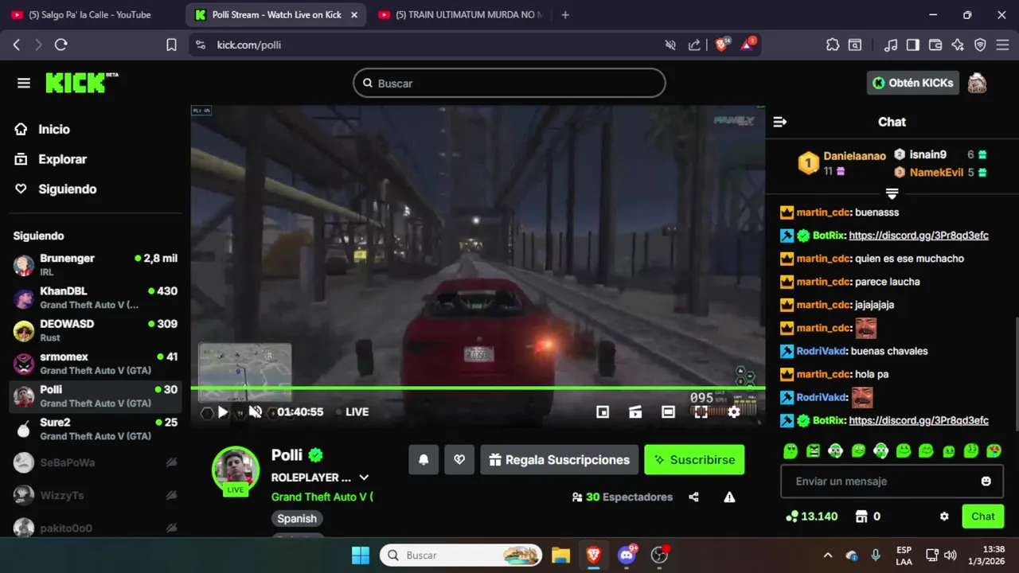Collapse the chat leaderboard expander
The height and width of the screenshot is (573, 1019).
(x=892, y=193)
